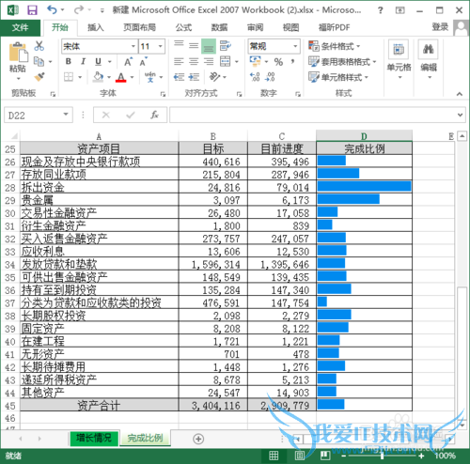The image size is (470, 464).
Task: Select the 增长情况 sheet tab
Action: (x=94, y=438)
